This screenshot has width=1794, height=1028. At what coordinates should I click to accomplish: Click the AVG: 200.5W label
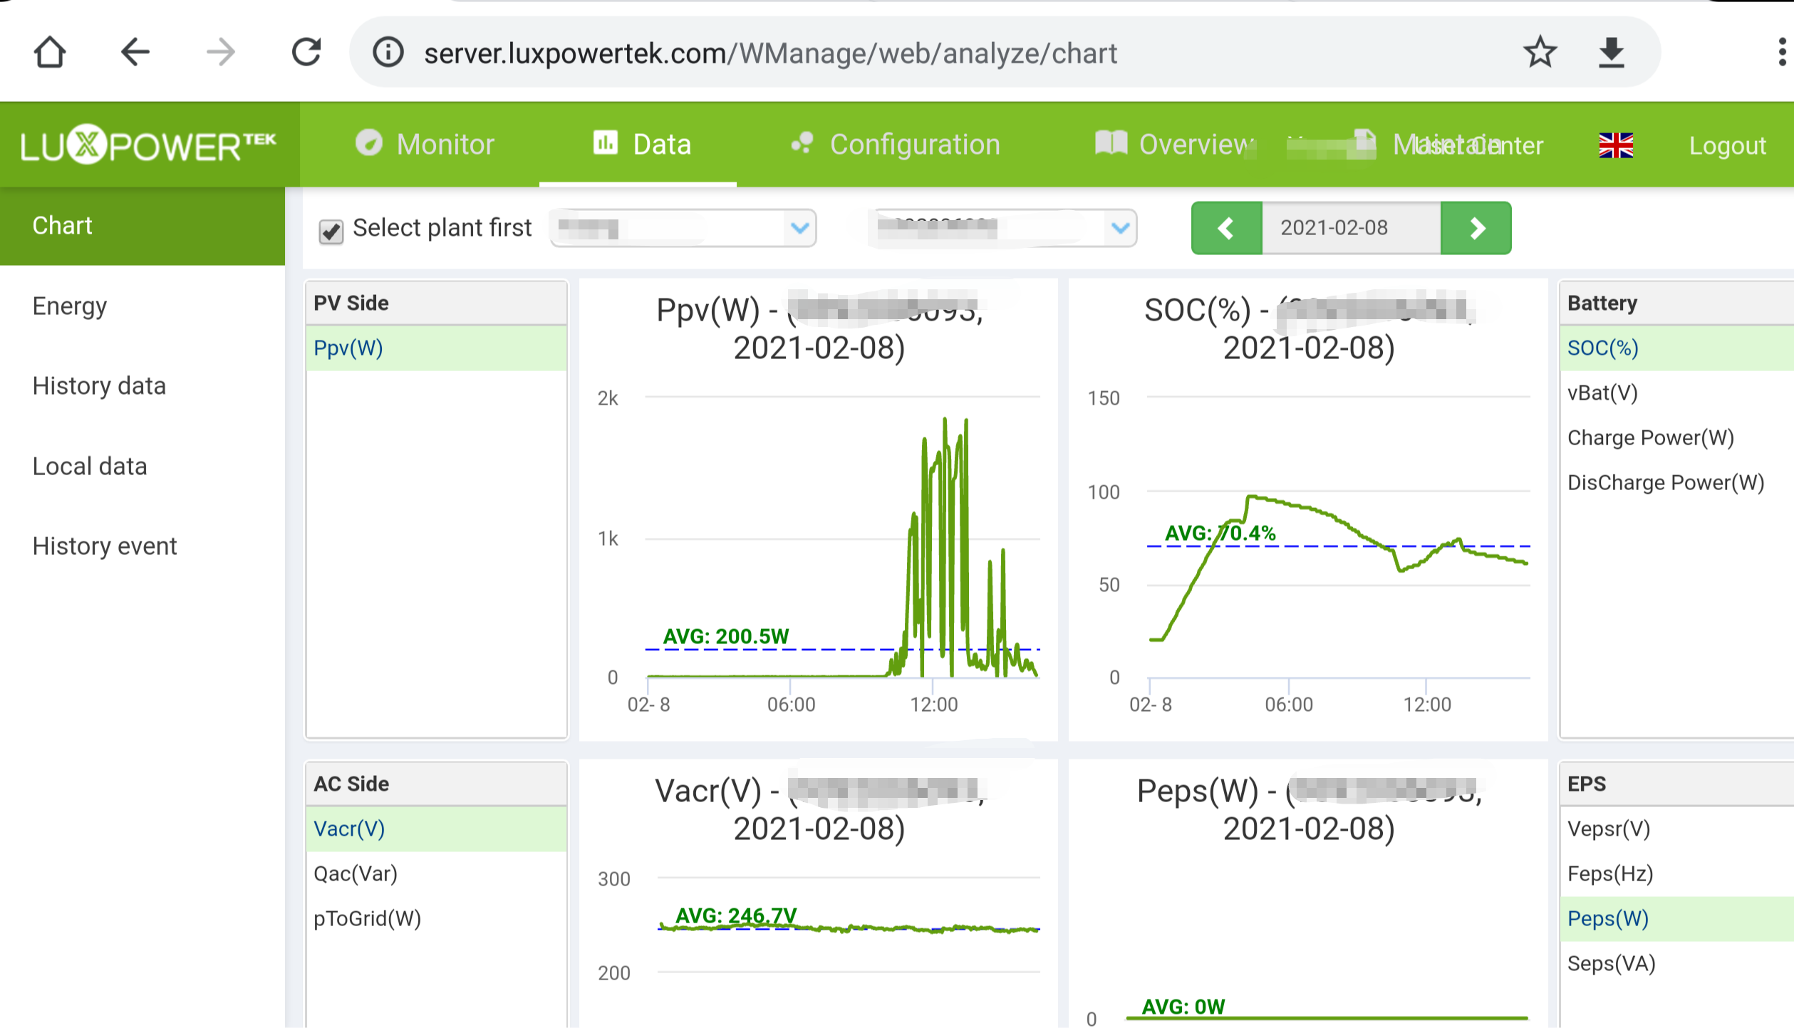(726, 636)
